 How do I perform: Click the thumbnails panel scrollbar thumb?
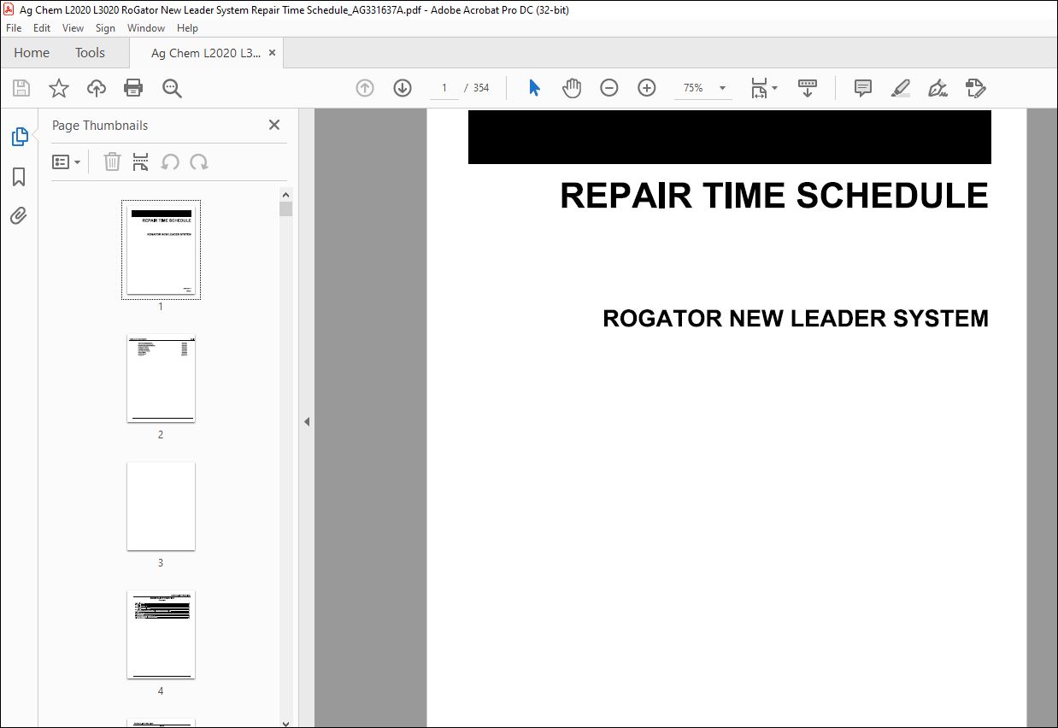click(x=286, y=209)
